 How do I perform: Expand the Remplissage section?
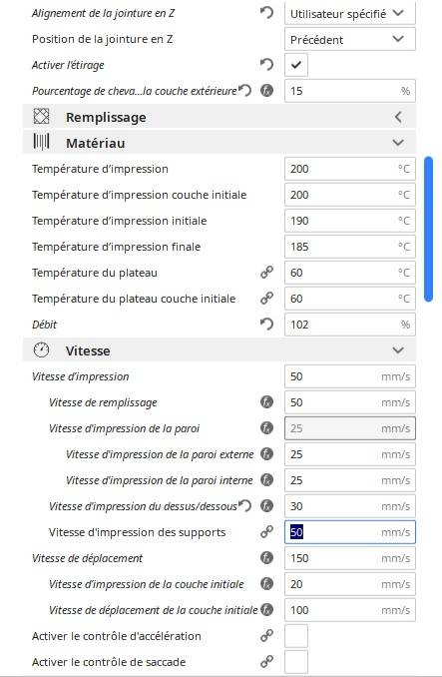click(220, 117)
